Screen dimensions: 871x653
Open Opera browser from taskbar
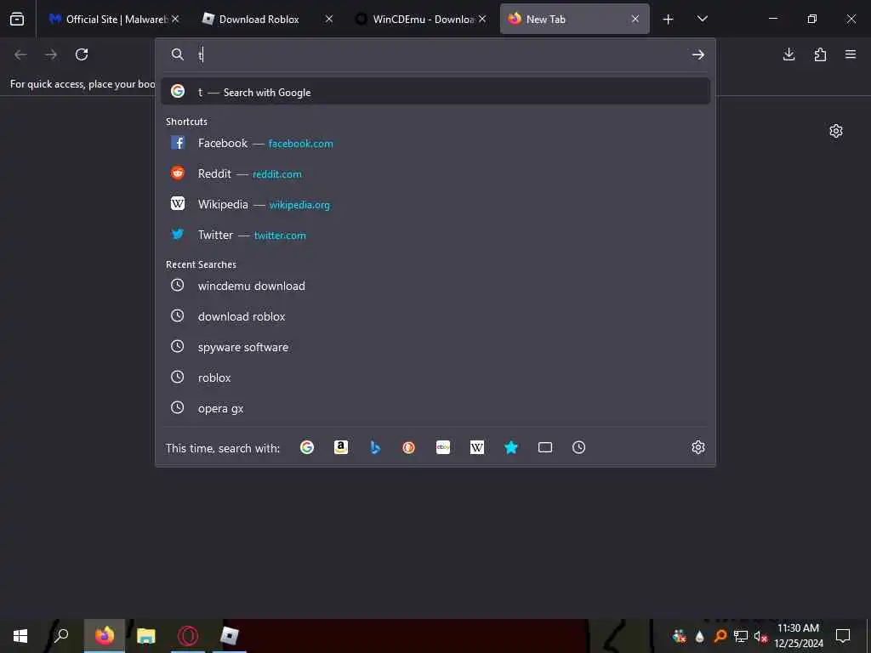click(x=188, y=636)
